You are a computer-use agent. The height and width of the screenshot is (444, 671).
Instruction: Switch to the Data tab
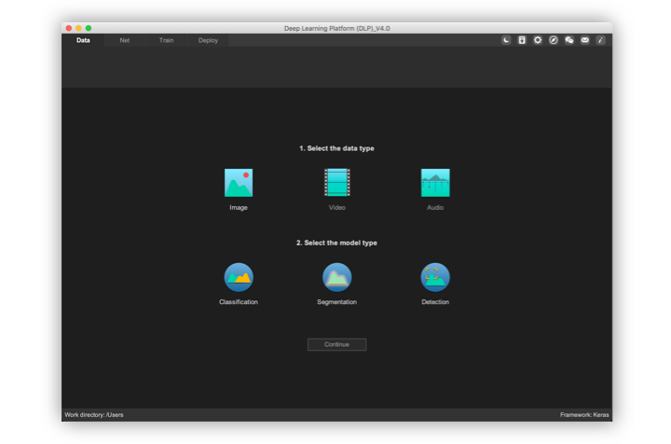point(83,40)
